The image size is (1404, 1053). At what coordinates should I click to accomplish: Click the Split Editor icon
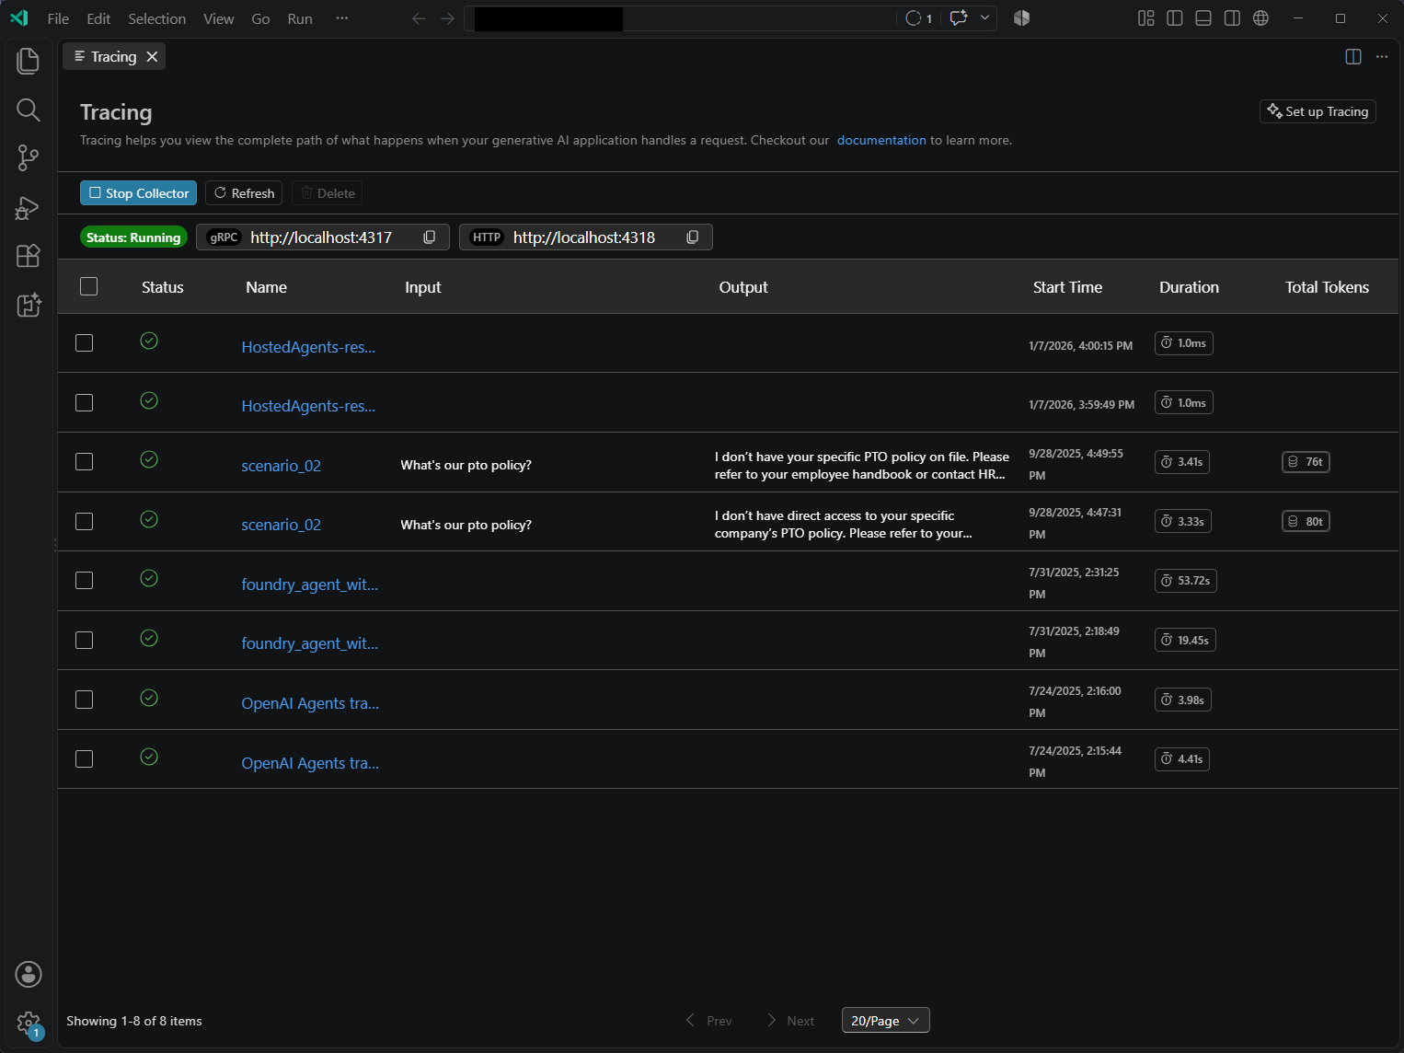pos(1353,57)
